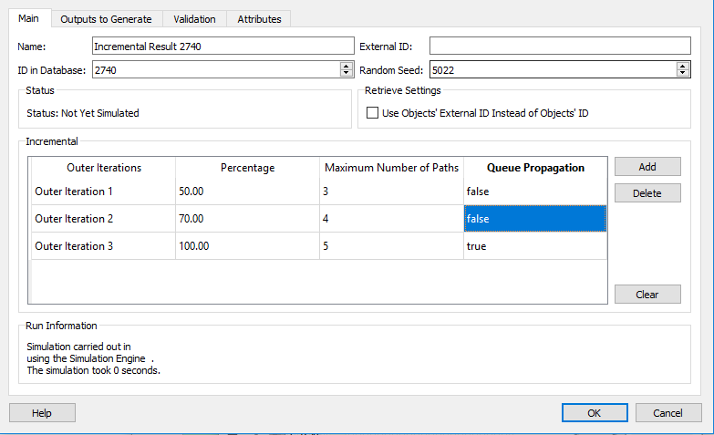Decrease ID in Database with down arrow
714x435 pixels.
[x=346, y=73]
